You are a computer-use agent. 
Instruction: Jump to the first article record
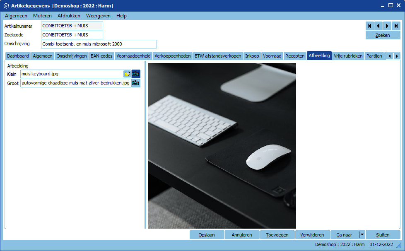click(x=370, y=26)
